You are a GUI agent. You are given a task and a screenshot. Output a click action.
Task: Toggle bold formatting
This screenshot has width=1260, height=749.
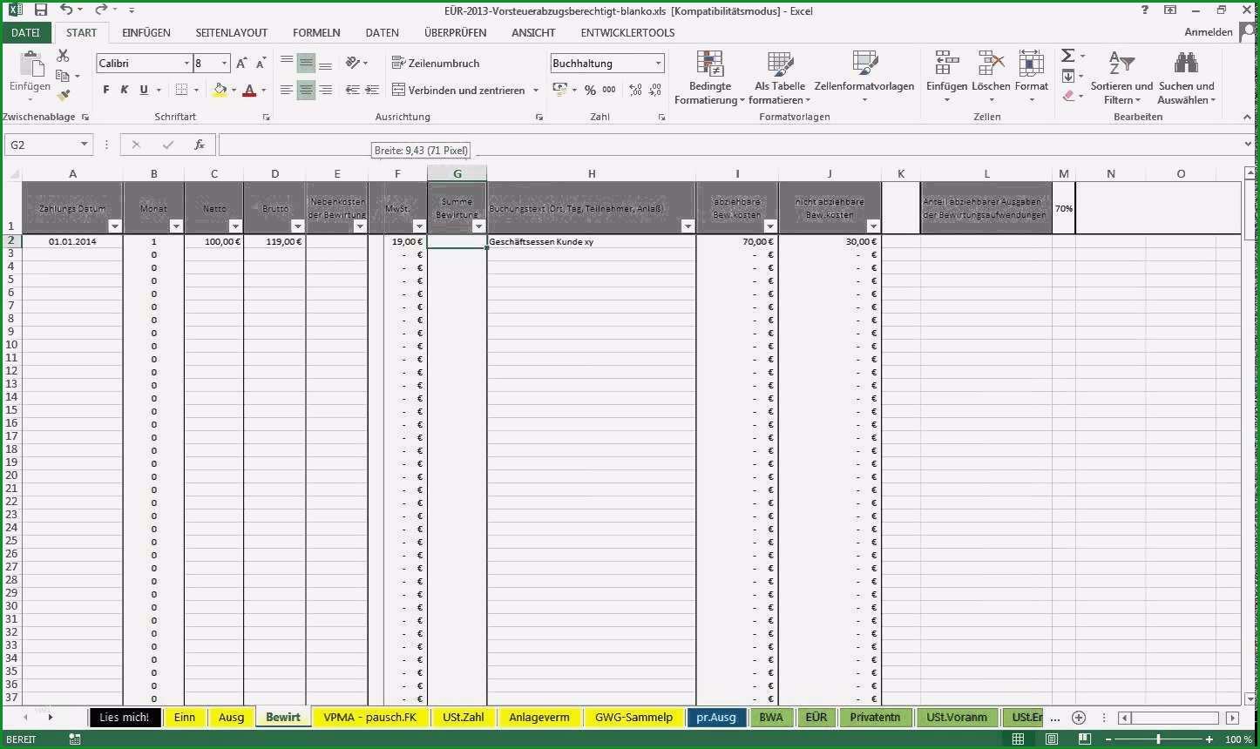pos(106,90)
